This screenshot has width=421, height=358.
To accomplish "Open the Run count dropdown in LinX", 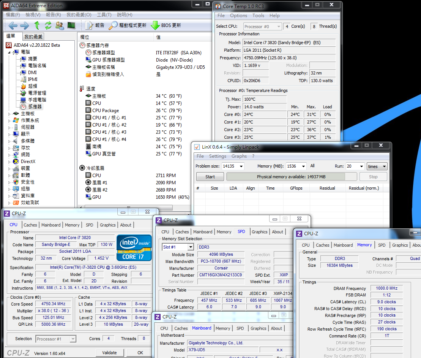I will pyautogui.click(x=362, y=166).
